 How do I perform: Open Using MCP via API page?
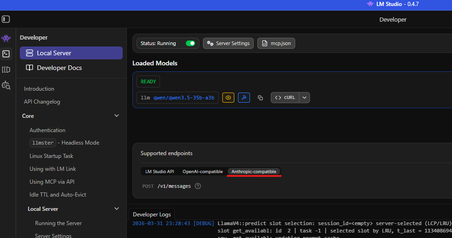pyautogui.click(x=52, y=181)
